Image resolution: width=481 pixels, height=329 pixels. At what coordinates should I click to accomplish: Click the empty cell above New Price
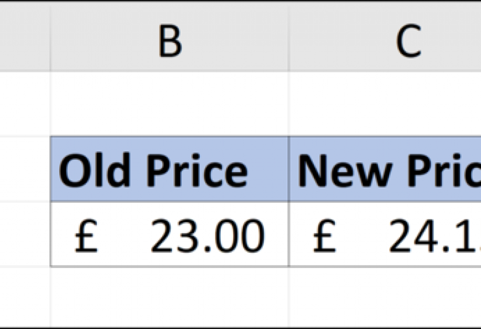click(x=385, y=104)
